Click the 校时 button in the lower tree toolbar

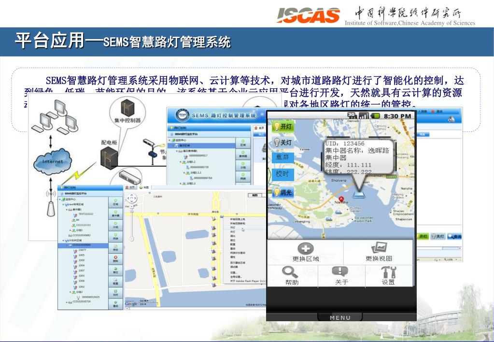115,293
